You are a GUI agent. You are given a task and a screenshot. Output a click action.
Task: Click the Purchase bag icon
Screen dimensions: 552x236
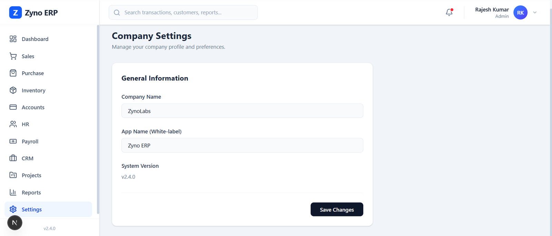point(13,73)
